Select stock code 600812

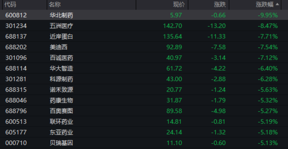[16, 15]
